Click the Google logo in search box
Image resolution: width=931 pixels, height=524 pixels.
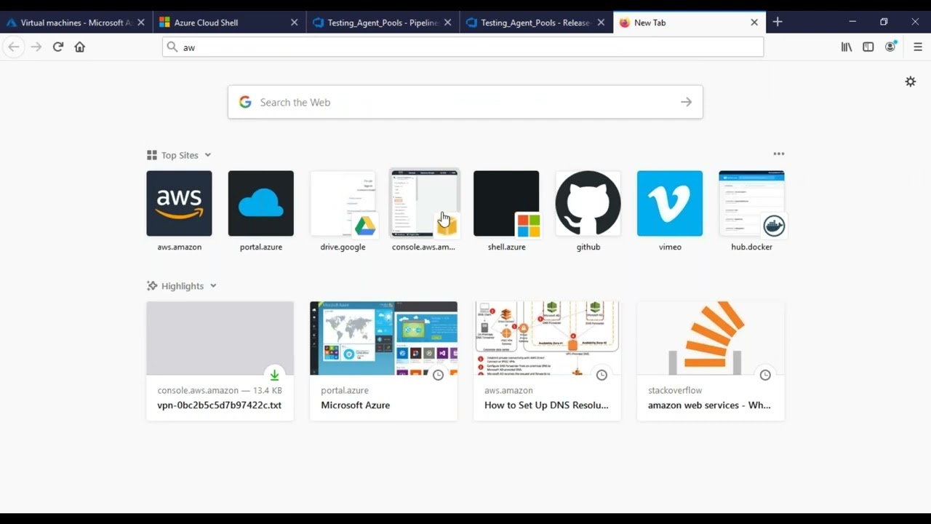tap(245, 103)
